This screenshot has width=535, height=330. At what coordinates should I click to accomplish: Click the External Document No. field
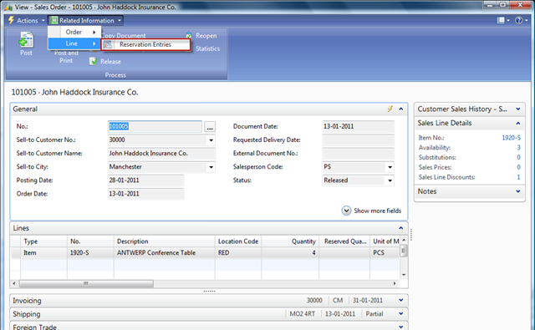coord(358,154)
